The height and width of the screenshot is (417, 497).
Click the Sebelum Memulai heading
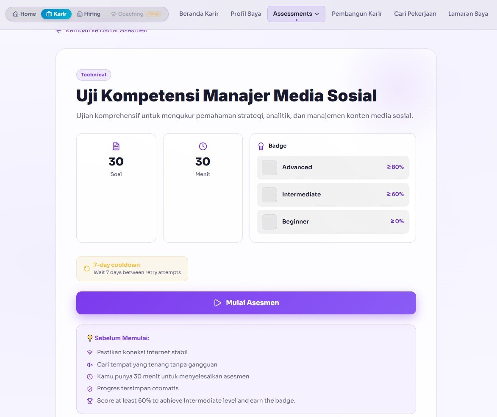[122, 338]
